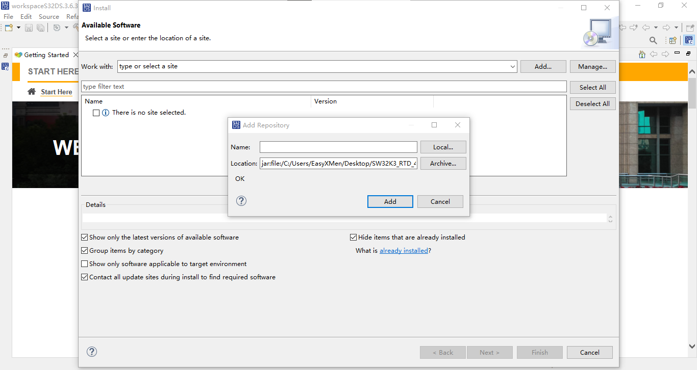Click the help icon in Add Repository dialog
This screenshot has height=370, width=697.
[241, 201]
